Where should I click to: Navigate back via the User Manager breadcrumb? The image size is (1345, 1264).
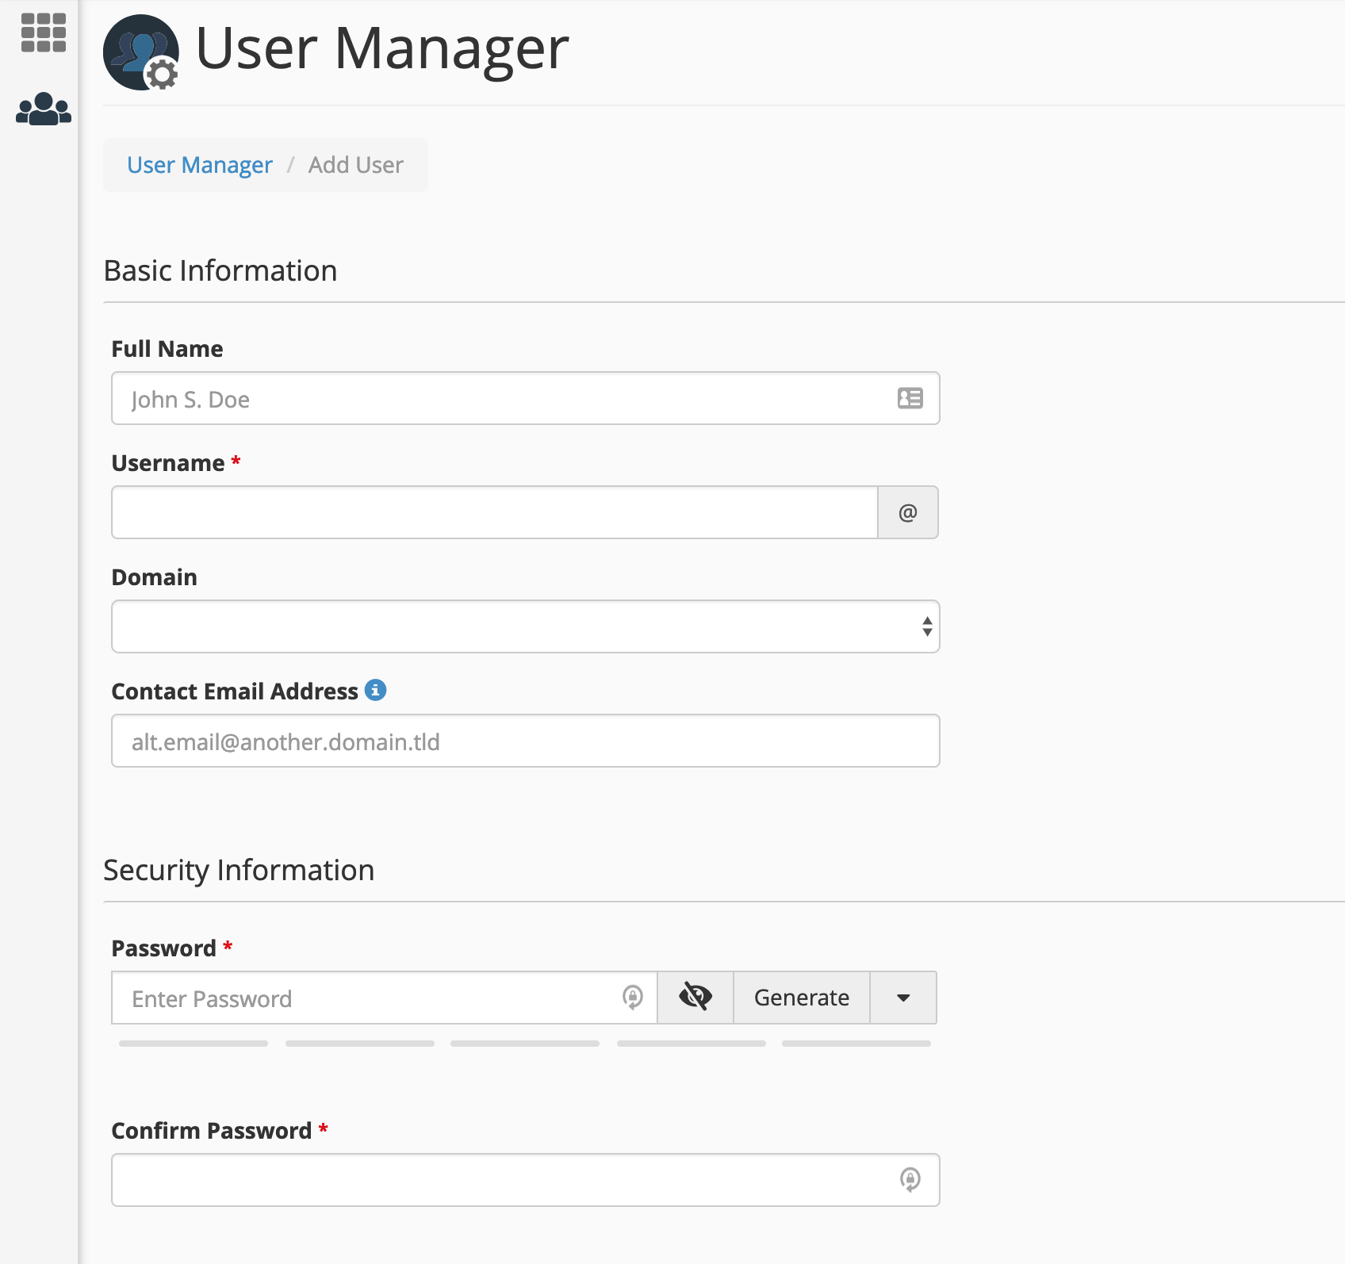(200, 165)
